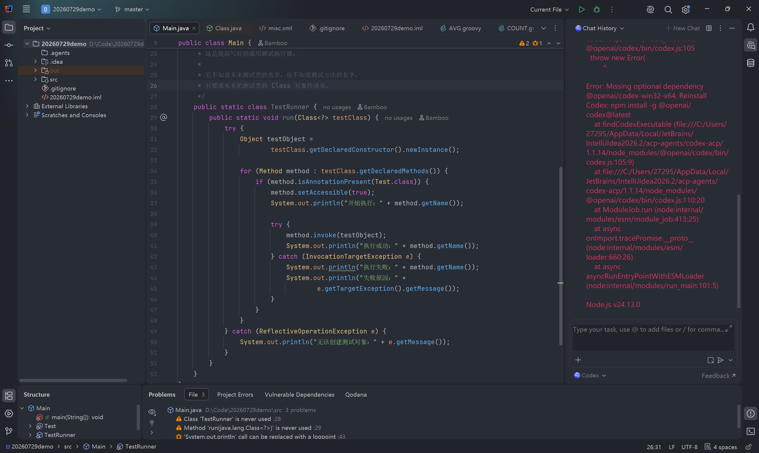Open the Notifications bell
This screenshot has width=759, height=453.
tap(750, 28)
